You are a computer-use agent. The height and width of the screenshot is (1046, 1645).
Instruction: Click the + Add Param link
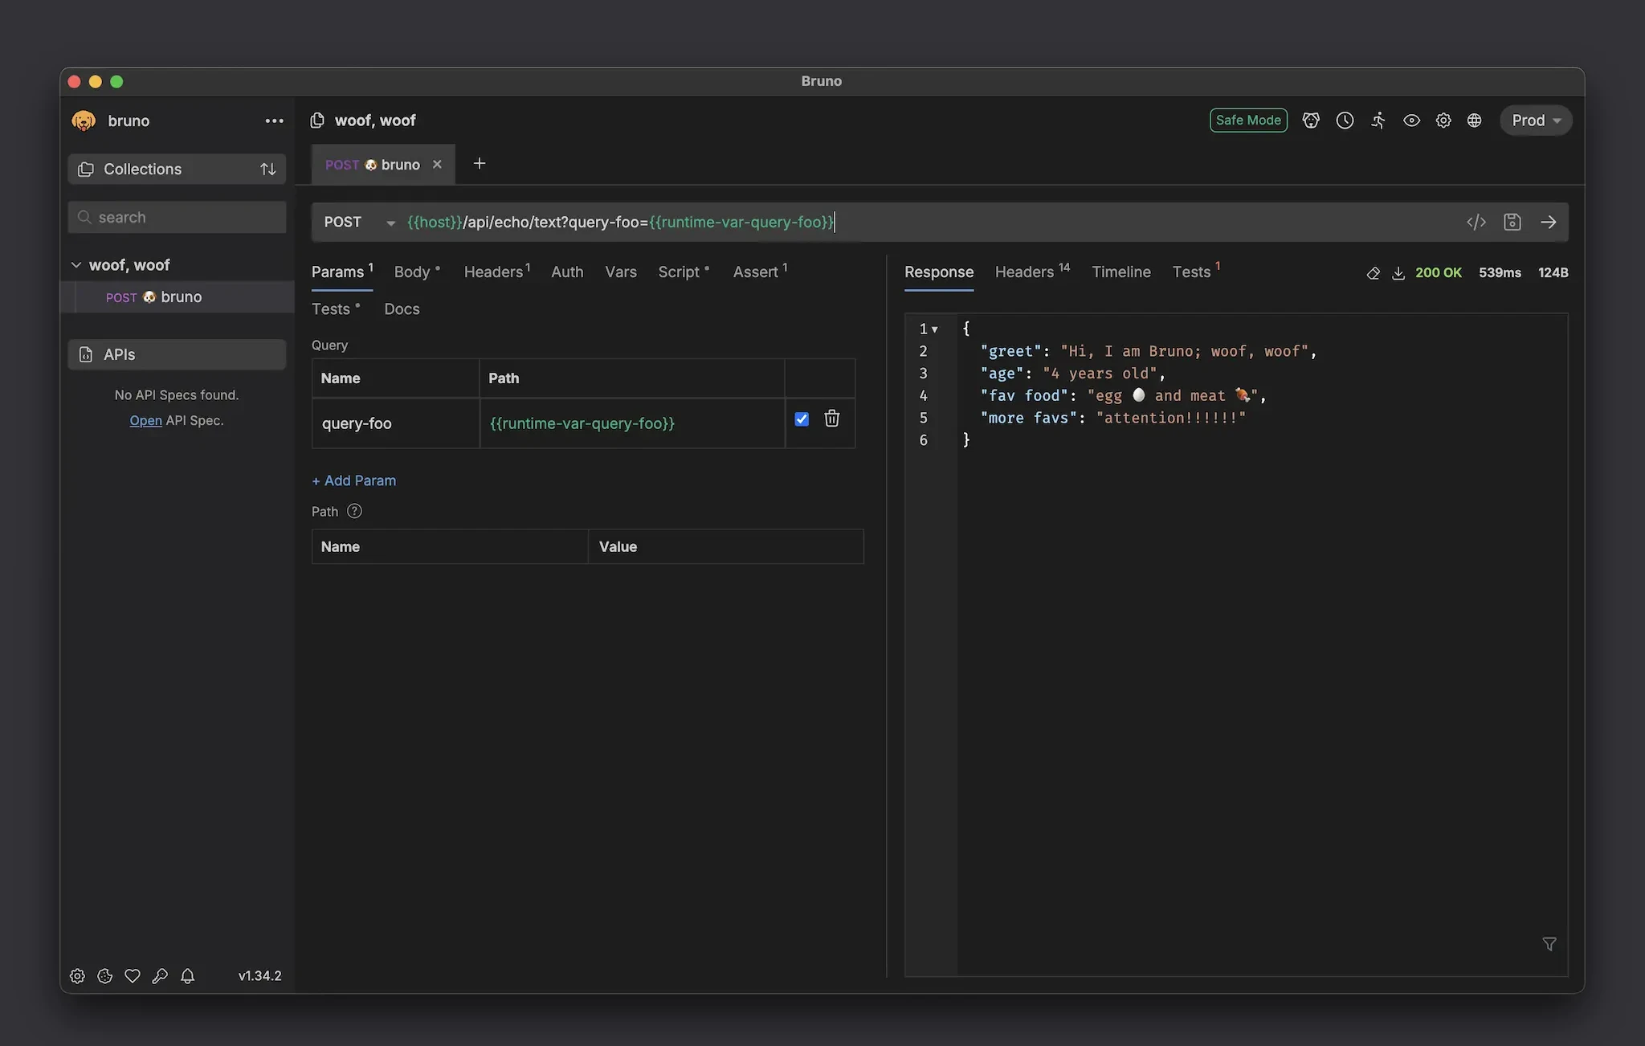point(353,480)
